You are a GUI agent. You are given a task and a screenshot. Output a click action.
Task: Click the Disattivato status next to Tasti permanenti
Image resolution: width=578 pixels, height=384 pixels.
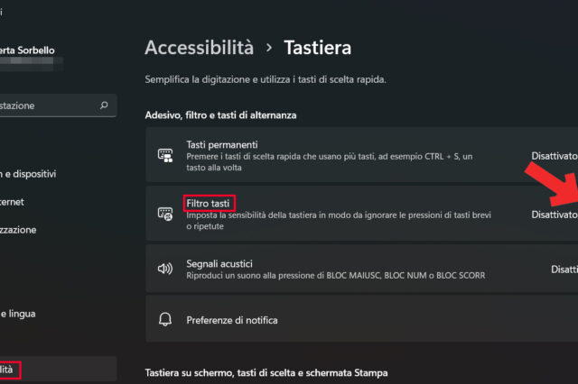pyautogui.click(x=553, y=156)
